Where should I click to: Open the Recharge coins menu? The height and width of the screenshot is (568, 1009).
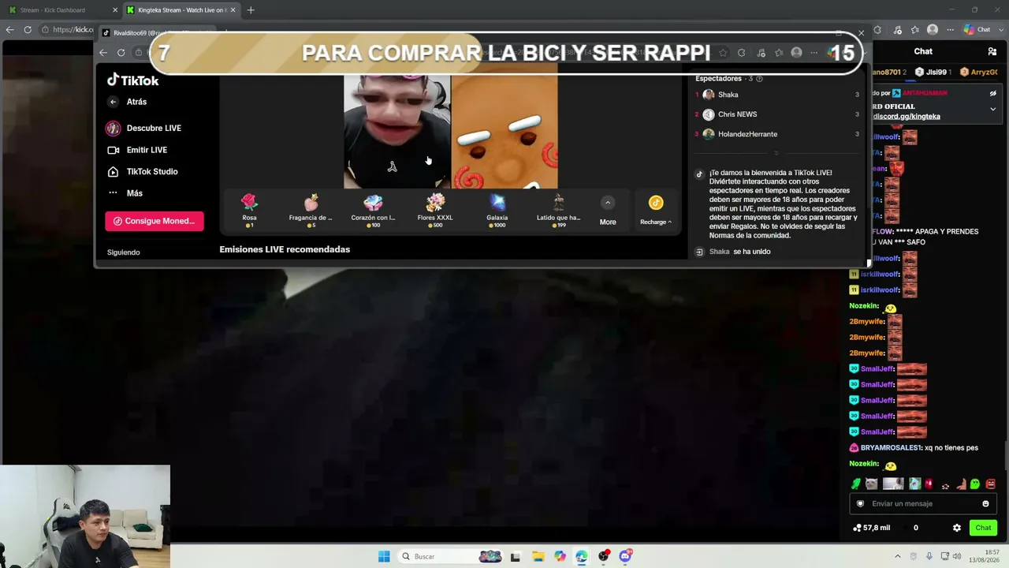pyautogui.click(x=656, y=211)
